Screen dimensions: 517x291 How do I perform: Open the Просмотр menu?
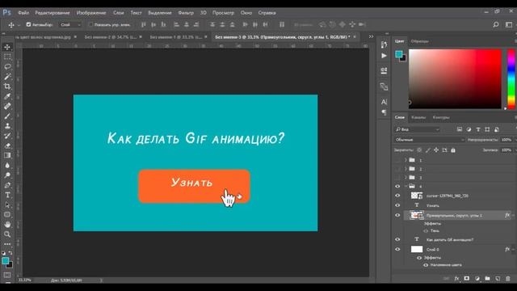point(223,13)
